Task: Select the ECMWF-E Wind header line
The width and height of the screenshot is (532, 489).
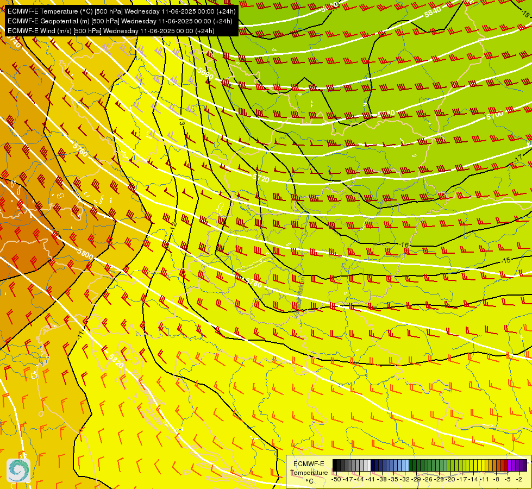Action: click(111, 31)
